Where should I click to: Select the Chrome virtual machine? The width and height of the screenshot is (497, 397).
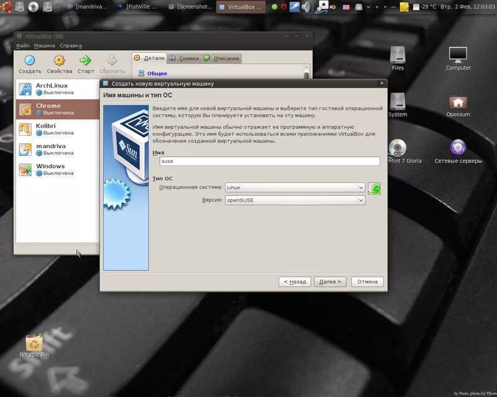(58, 109)
